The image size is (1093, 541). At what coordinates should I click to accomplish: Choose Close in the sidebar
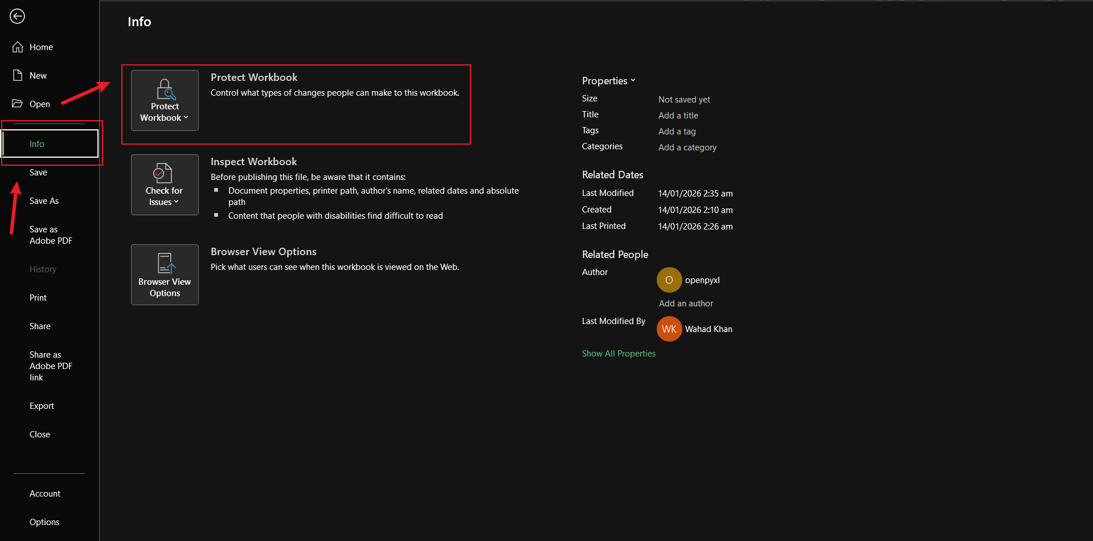coord(40,435)
